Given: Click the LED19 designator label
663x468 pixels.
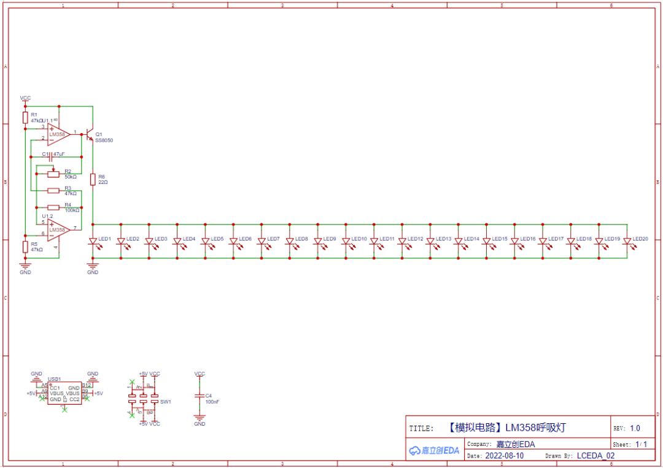Looking at the screenshot, I should point(612,239).
